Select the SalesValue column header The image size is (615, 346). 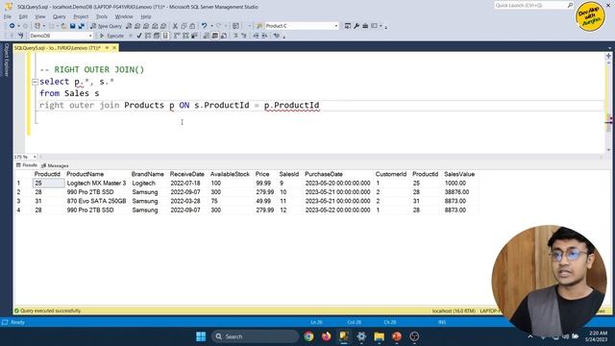[459, 174]
